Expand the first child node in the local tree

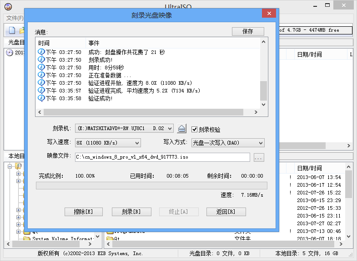[x=18, y=174]
